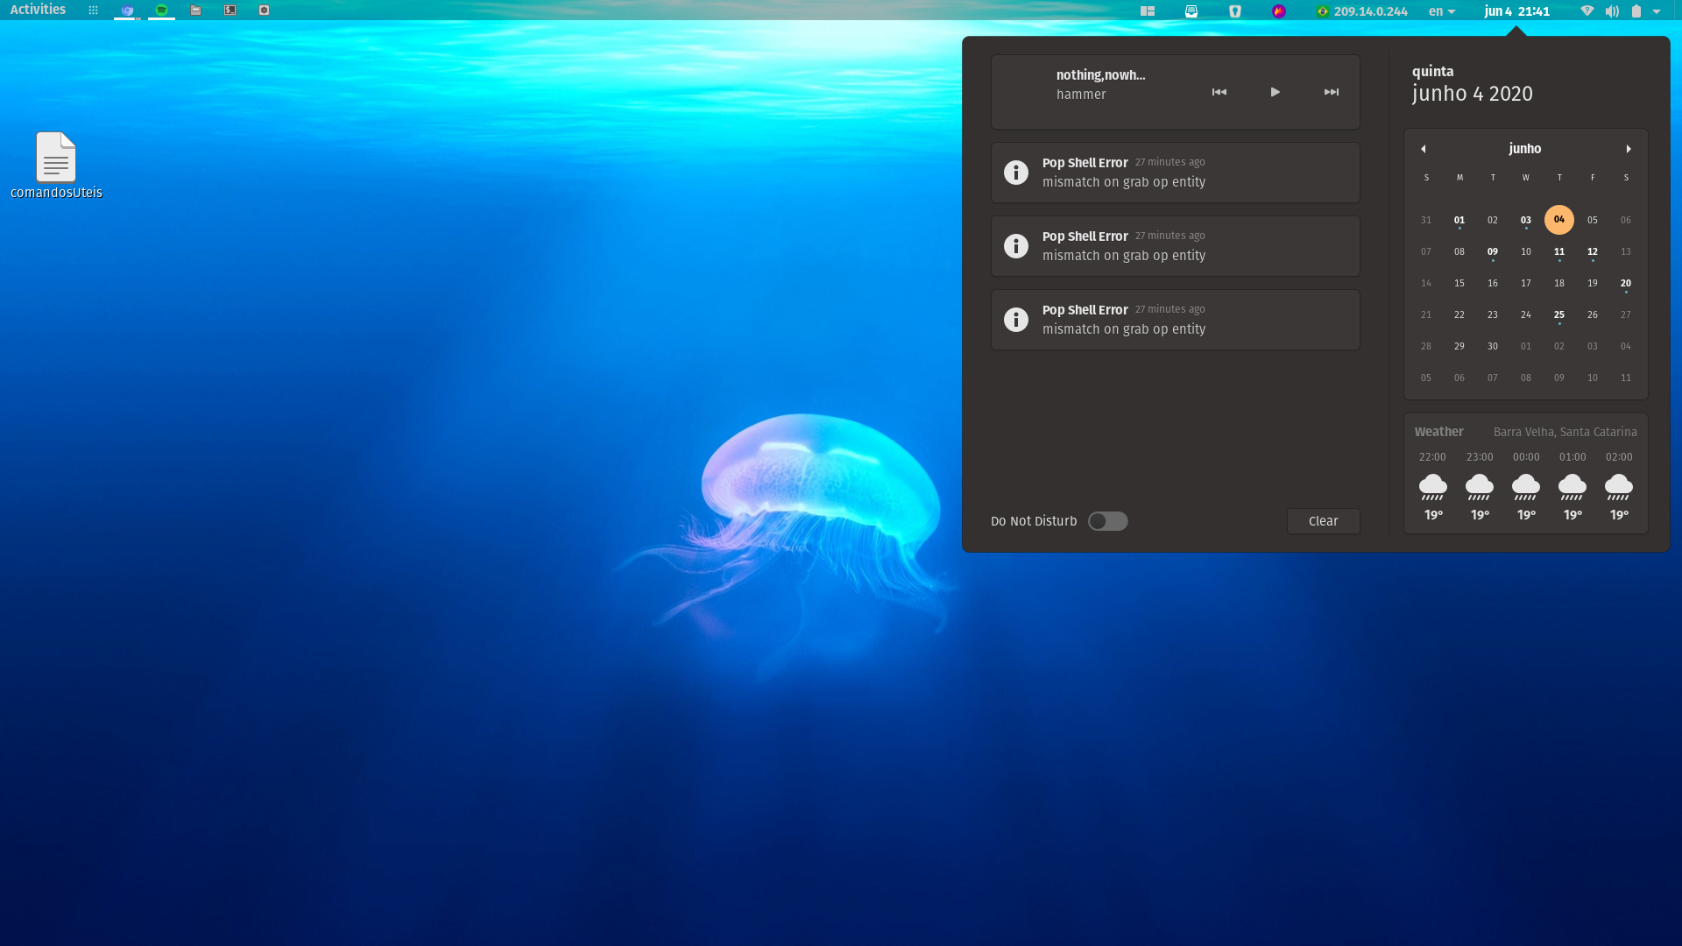
Task: Open Spotify from the top bar
Action: (161, 11)
